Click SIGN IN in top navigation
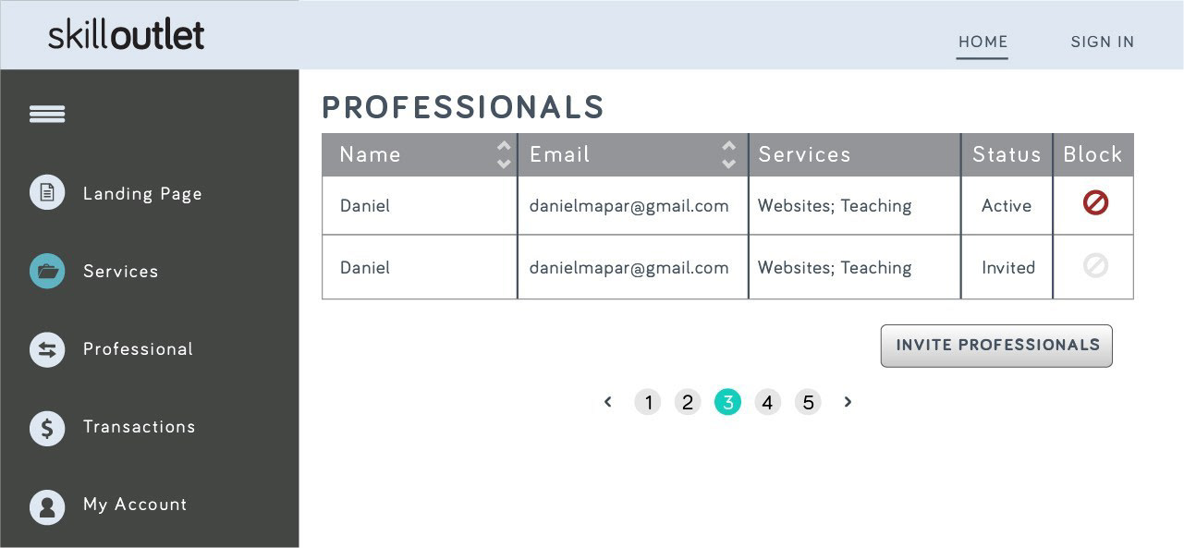The height and width of the screenshot is (548, 1184). [1102, 42]
